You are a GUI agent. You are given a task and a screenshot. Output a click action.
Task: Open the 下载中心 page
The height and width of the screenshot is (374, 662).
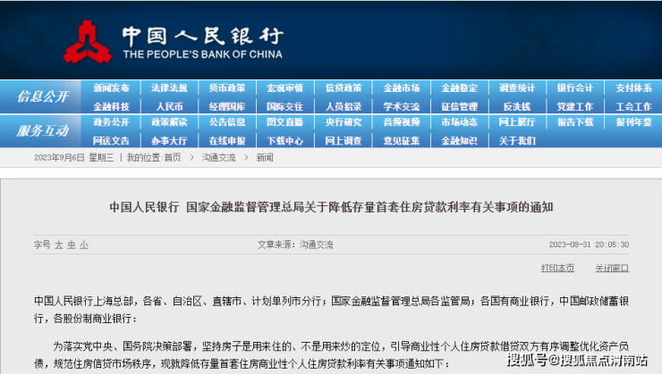tap(285, 141)
